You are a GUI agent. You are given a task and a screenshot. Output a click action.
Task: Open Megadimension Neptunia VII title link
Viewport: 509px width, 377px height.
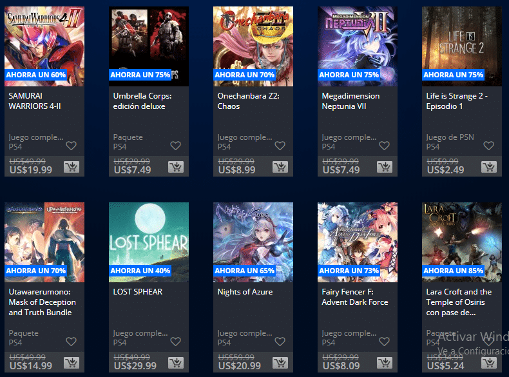click(351, 101)
